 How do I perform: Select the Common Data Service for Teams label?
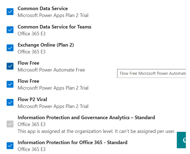coord(54,27)
